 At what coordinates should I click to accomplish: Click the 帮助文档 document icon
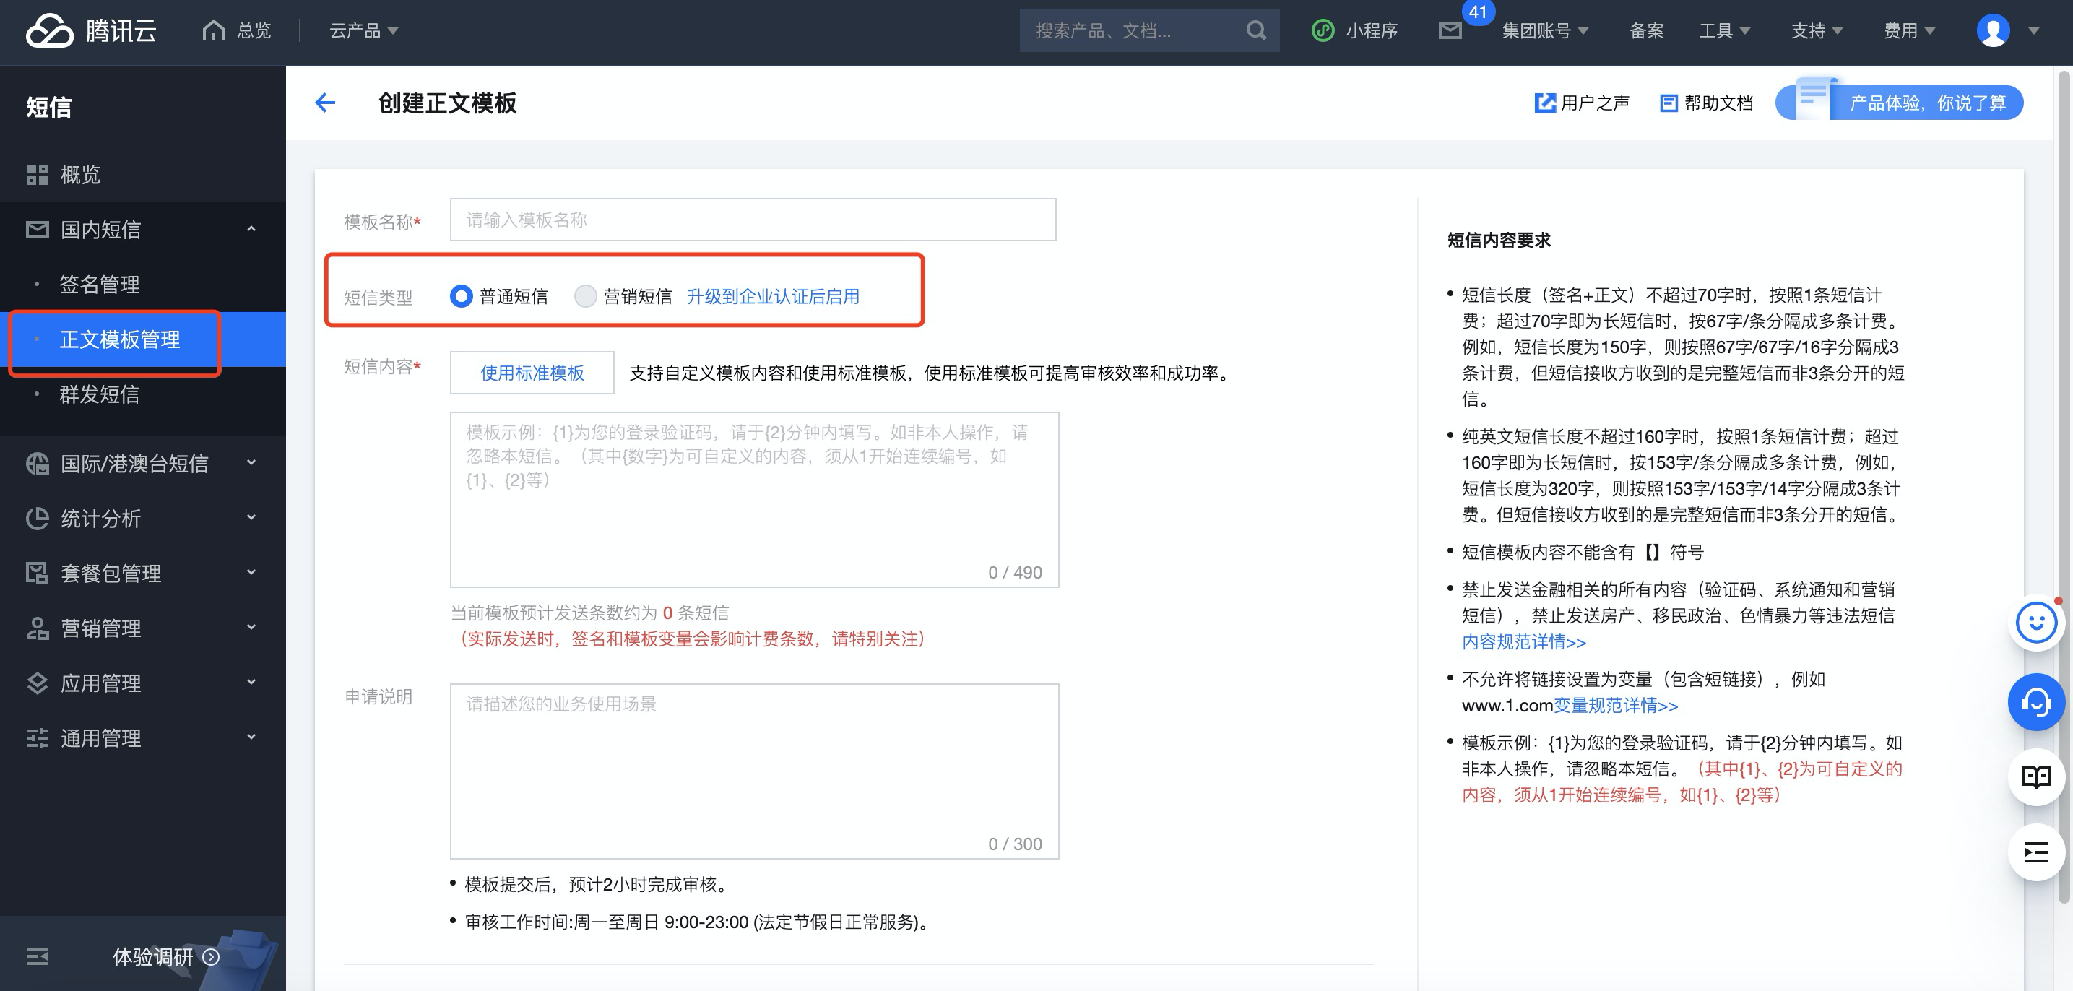tap(1669, 103)
